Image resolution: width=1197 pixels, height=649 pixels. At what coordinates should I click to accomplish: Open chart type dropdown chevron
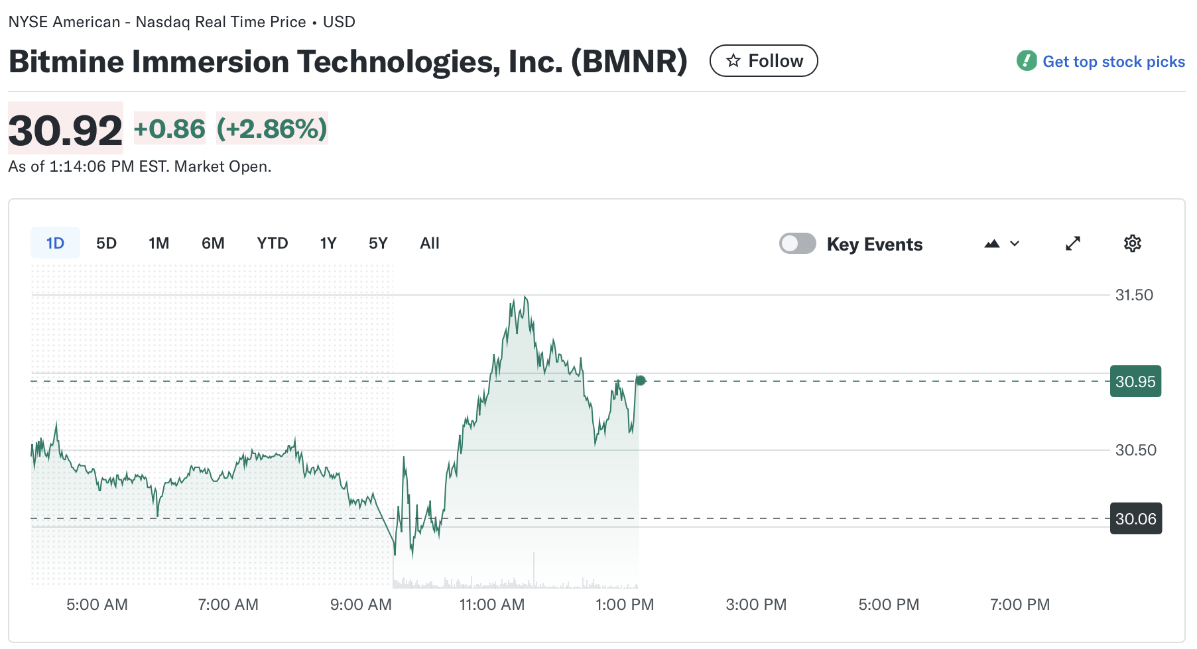[x=1015, y=243]
